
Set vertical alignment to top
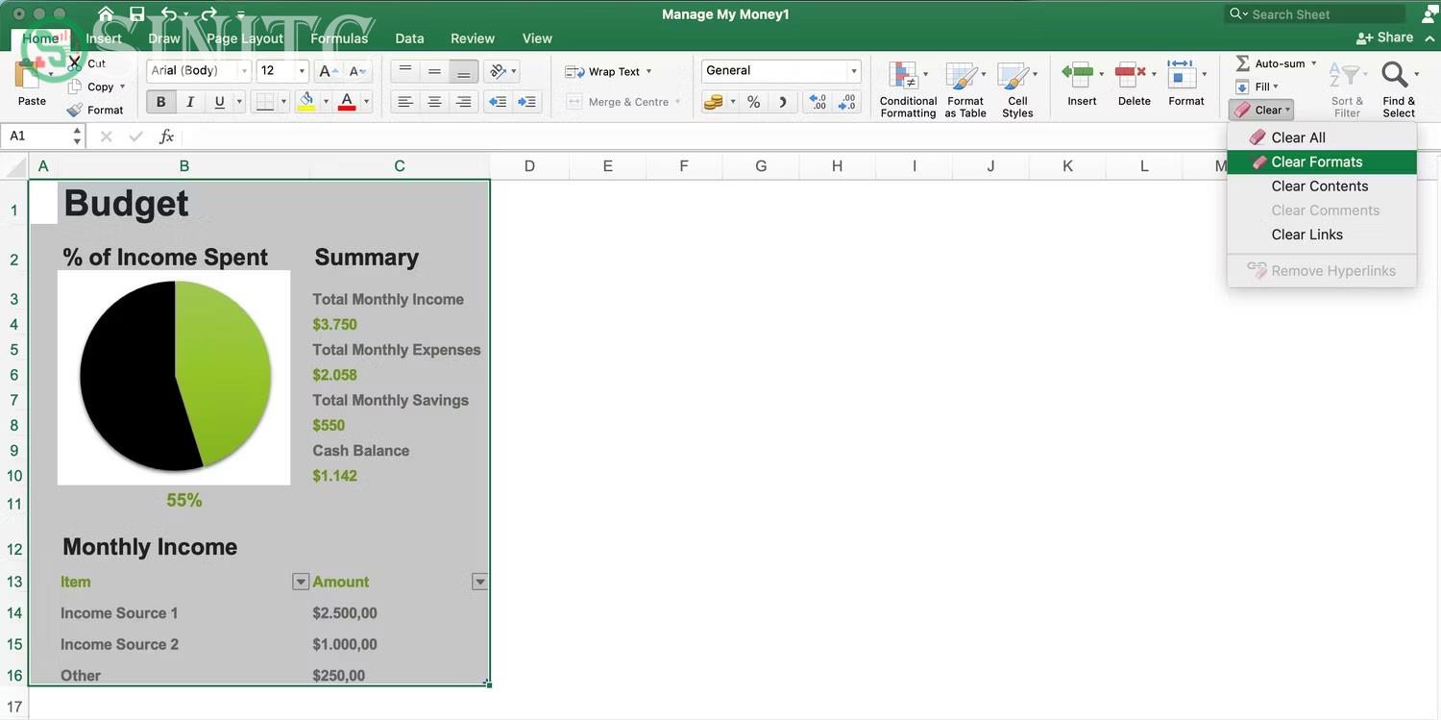pos(405,71)
